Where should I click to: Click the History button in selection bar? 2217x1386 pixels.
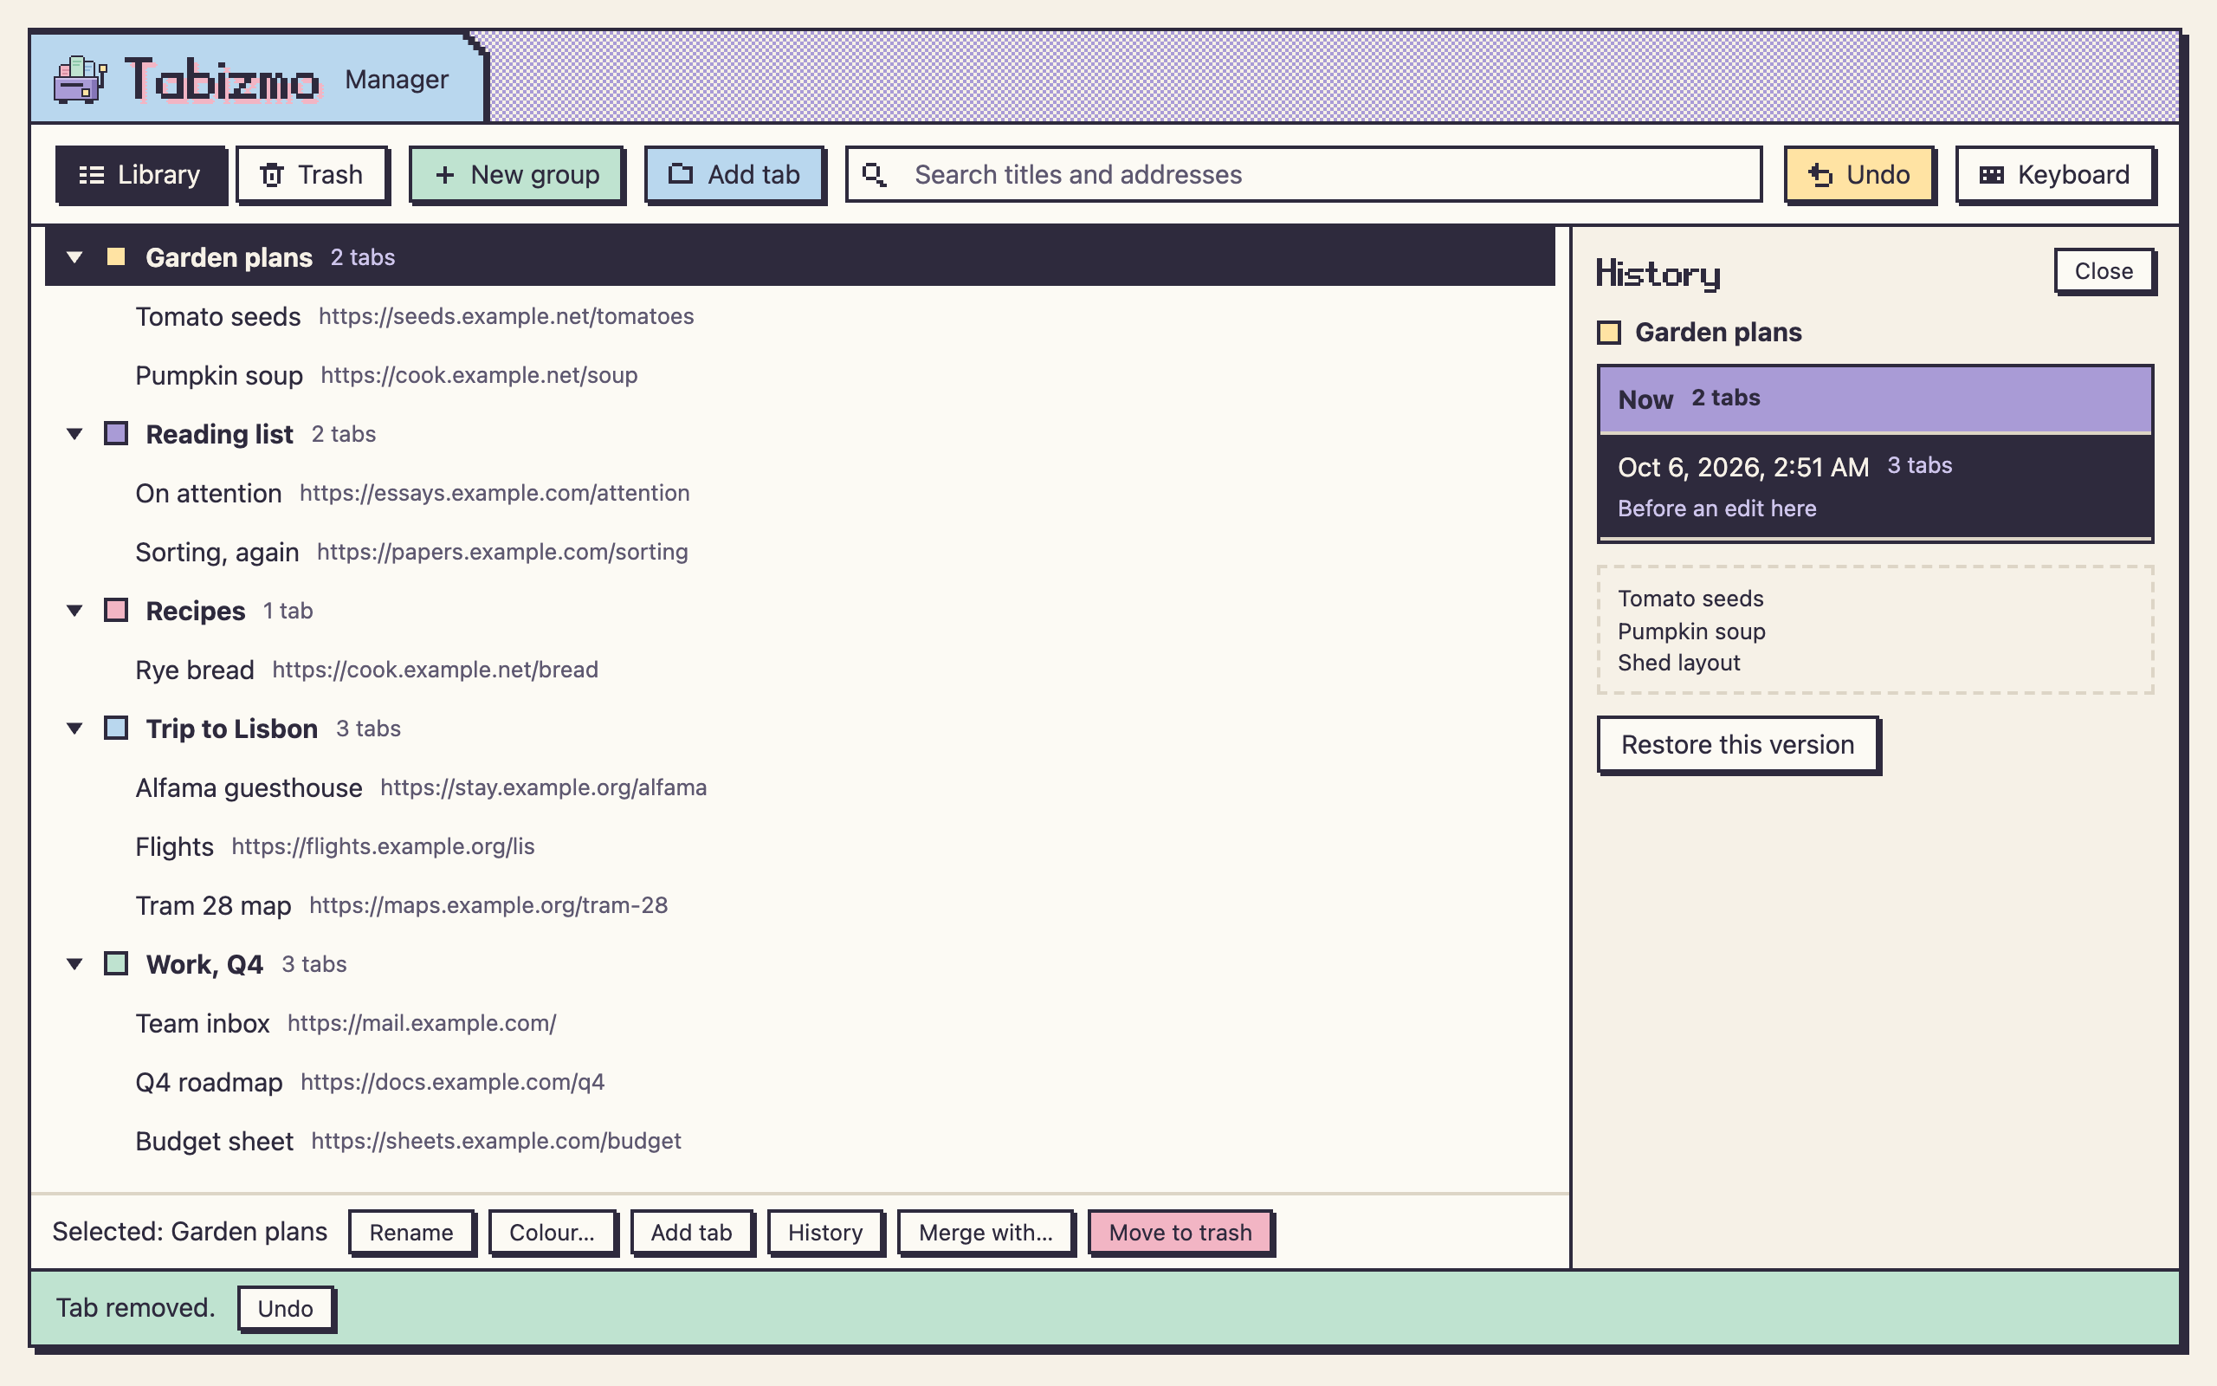[825, 1232]
